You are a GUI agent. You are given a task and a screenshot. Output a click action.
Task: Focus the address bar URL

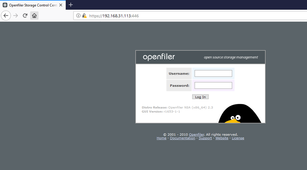pyautogui.click(x=114, y=16)
